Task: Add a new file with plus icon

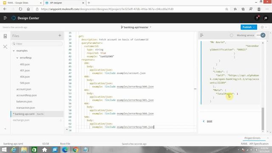Action: pyautogui.click(x=59, y=35)
